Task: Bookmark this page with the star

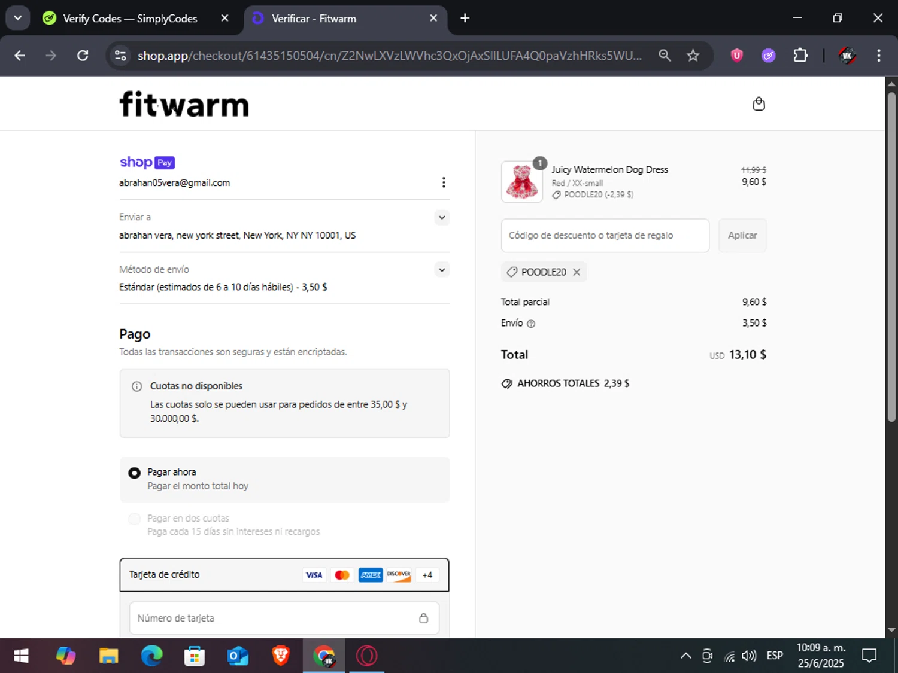Action: pyautogui.click(x=693, y=56)
